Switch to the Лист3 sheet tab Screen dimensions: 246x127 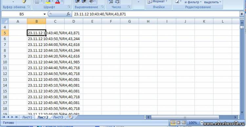[58, 117]
